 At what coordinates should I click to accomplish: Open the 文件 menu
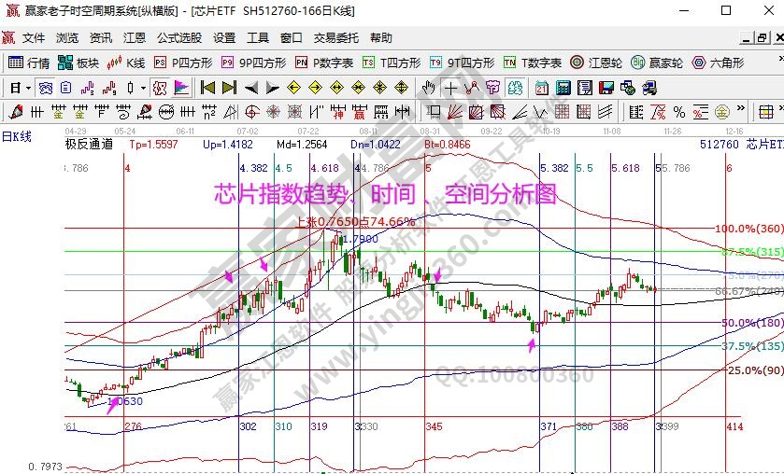[x=34, y=38]
